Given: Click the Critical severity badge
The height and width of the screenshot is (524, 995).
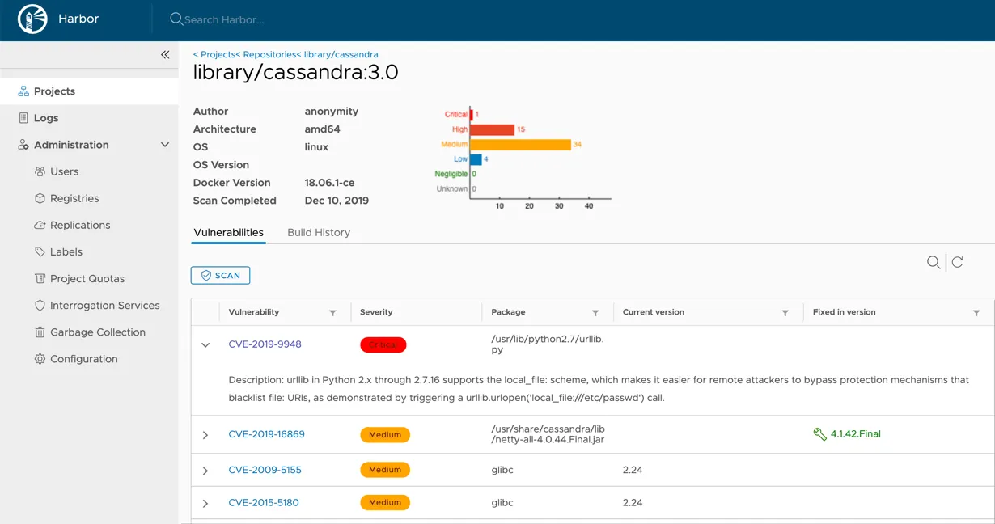Looking at the screenshot, I should (x=383, y=344).
